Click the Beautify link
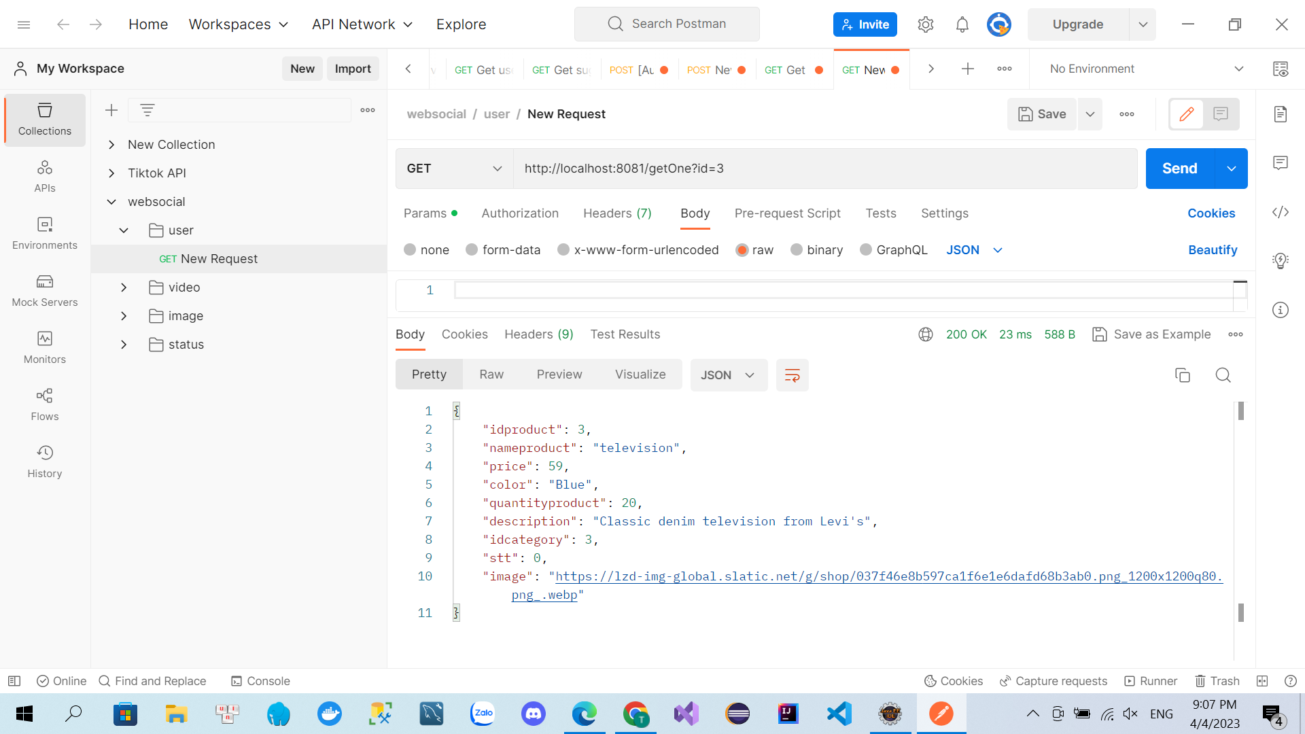The image size is (1305, 734). (x=1213, y=249)
